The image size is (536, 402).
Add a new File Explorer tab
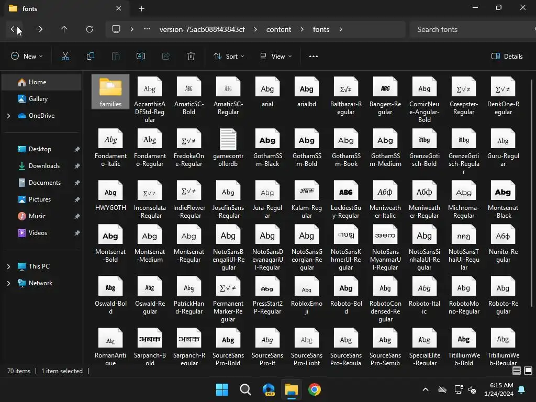coord(141,8)
